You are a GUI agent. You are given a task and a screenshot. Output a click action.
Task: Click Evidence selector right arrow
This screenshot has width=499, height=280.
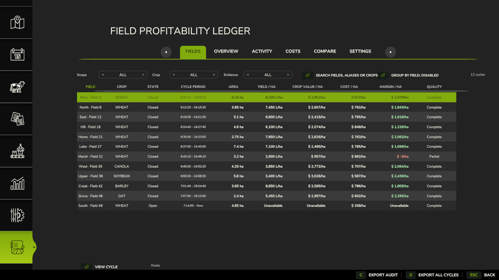[x=288, y=75]
